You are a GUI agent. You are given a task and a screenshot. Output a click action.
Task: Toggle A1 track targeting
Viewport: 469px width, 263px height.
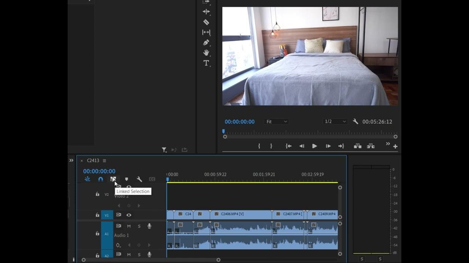[x=107, y=234]
